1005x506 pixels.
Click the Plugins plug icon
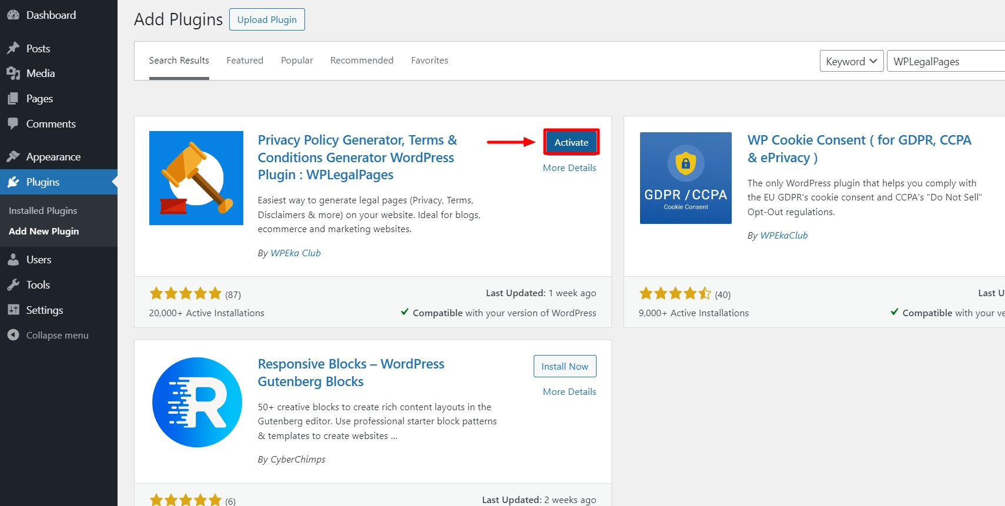click(x=13, y=182)
